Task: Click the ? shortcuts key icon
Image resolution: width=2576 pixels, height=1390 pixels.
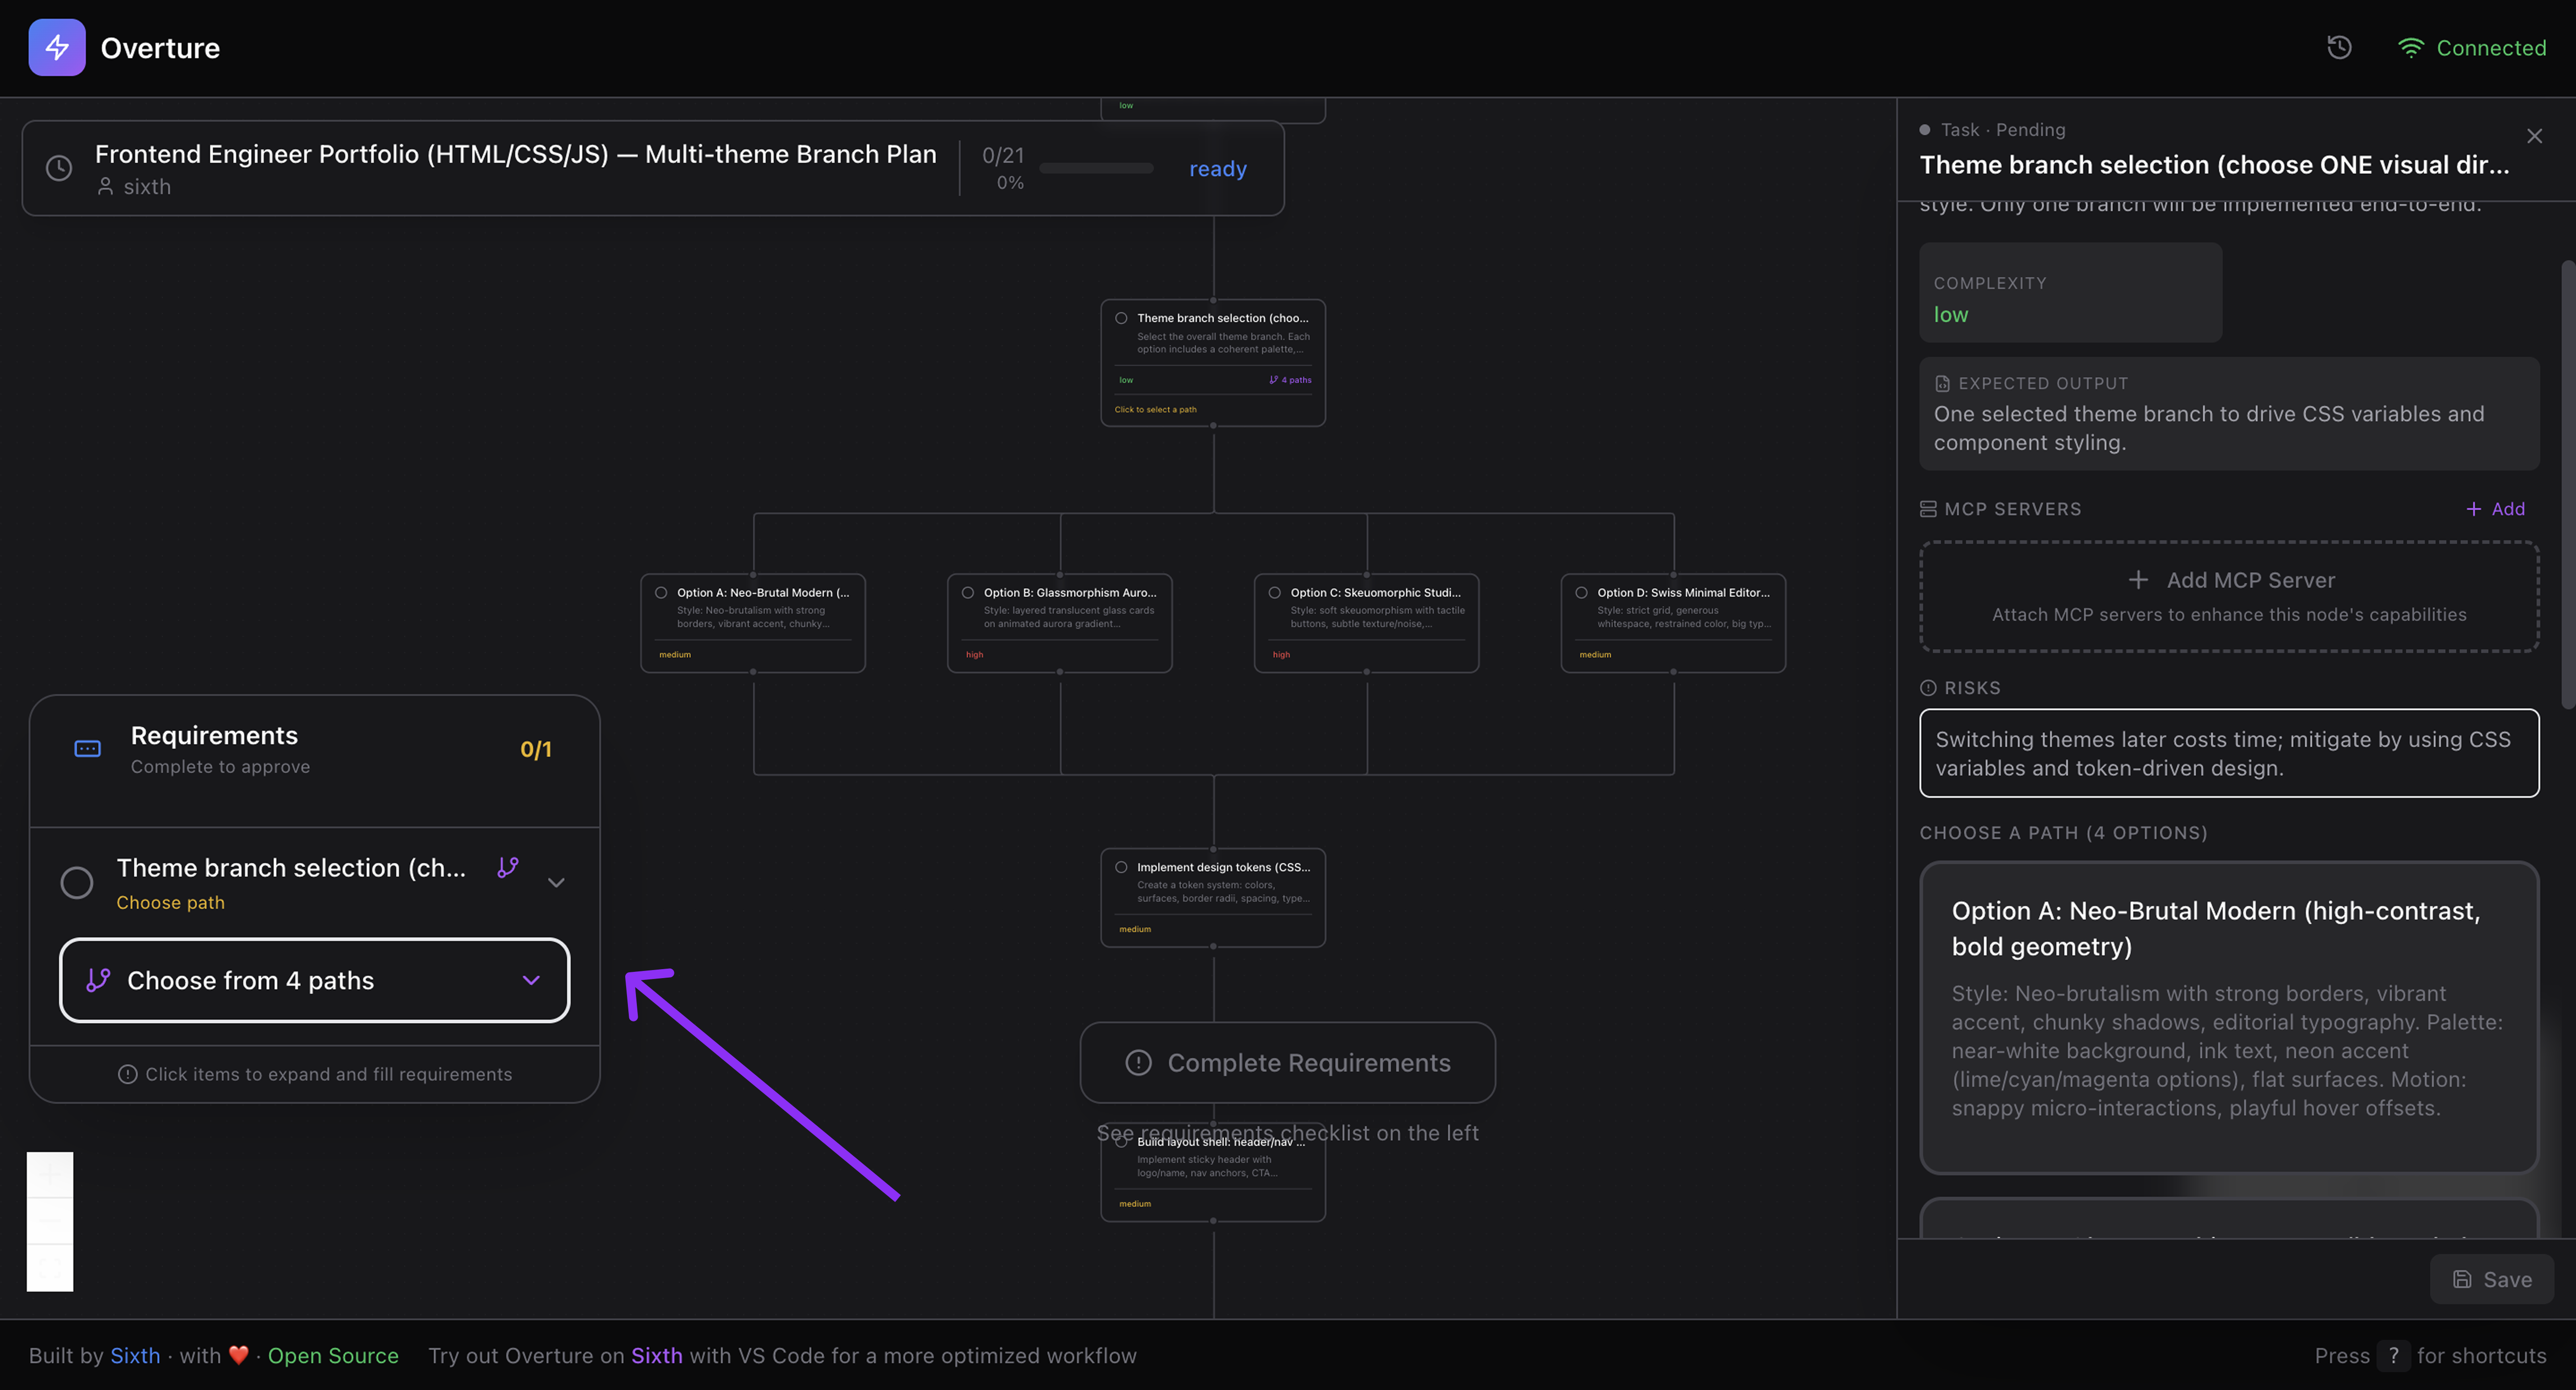Action: pyautogui.click(x=2393, y=1355)
